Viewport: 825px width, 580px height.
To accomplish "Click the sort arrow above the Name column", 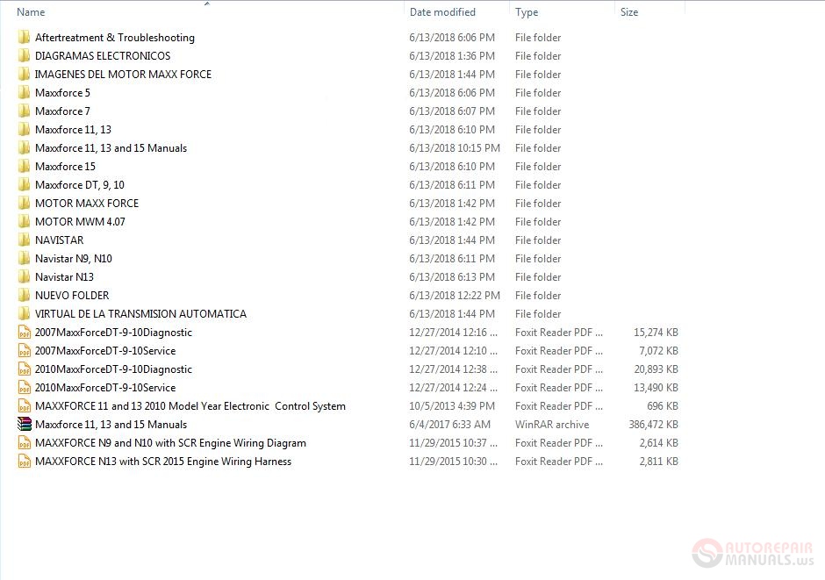I will click(x=207, y=4).
